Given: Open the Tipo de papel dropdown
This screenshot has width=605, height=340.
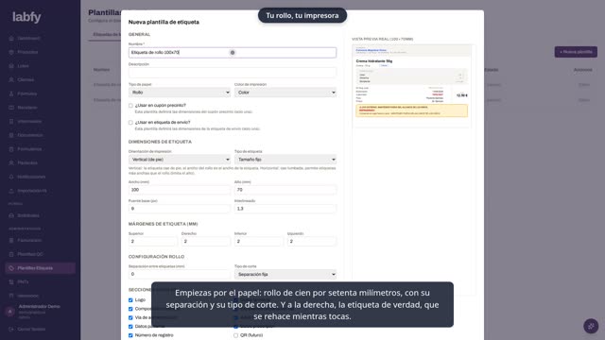Looking at the screenshot, I should [180, 93].
